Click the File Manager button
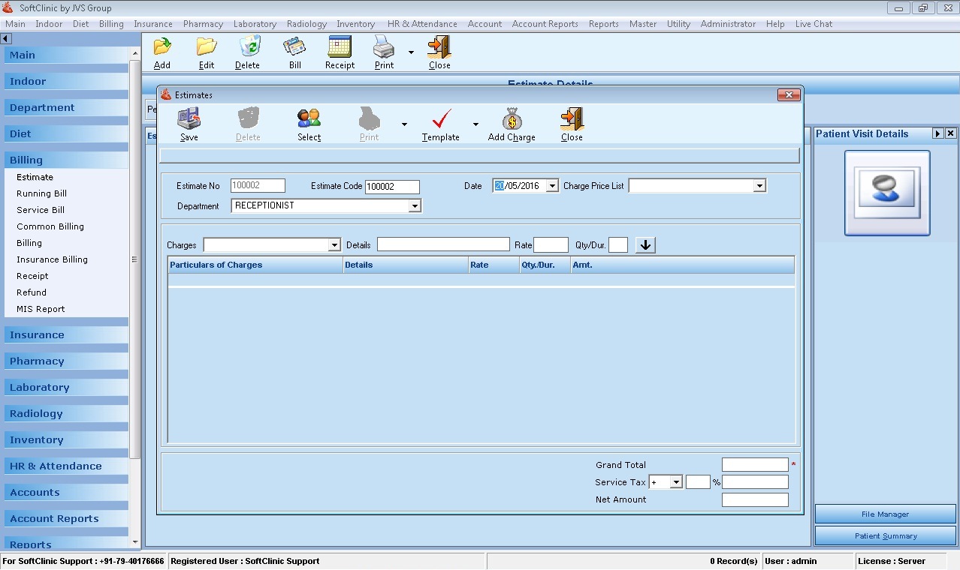 884,514
